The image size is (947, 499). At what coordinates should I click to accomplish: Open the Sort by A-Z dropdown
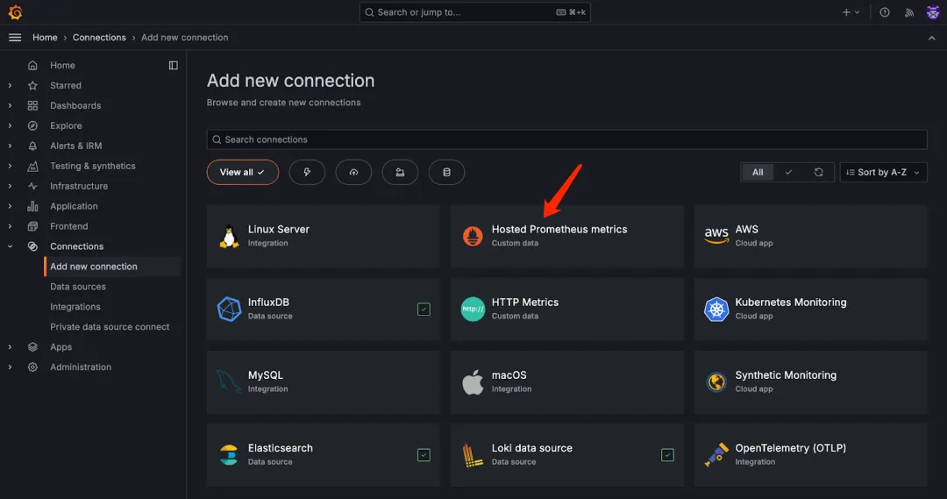[883, 172]
